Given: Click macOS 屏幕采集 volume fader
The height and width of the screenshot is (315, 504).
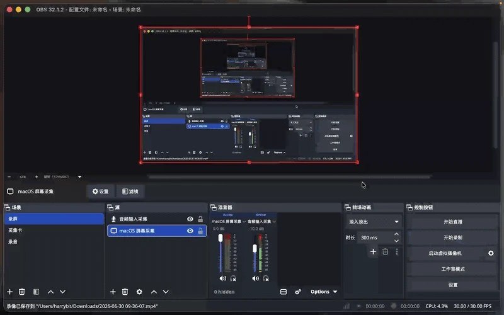Looking at the screenshot, I should pyautogui.click(x=220, y=238).
